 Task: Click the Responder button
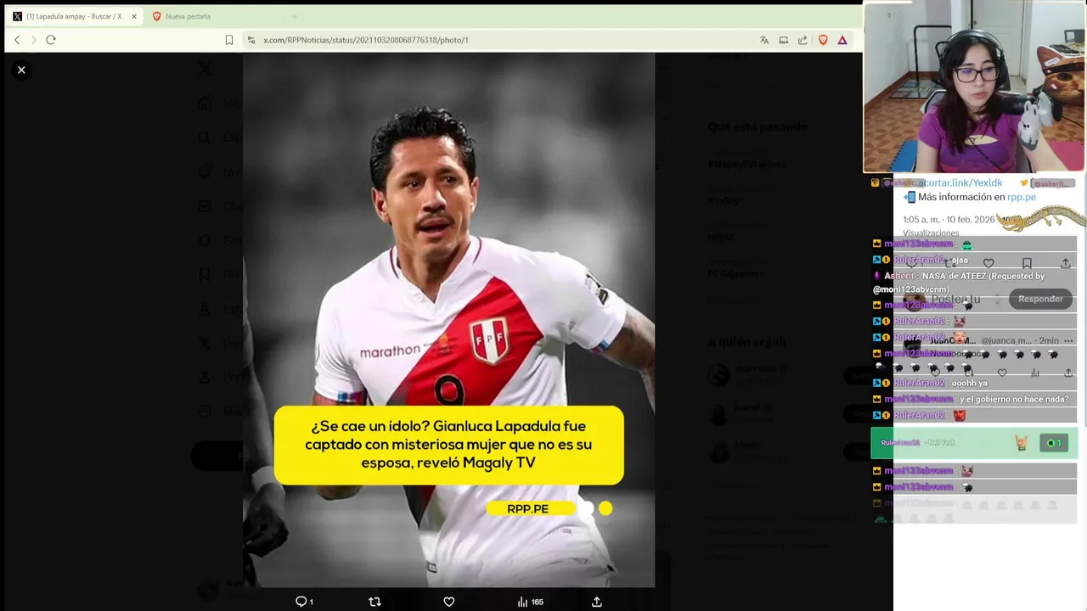[1040, 299]
